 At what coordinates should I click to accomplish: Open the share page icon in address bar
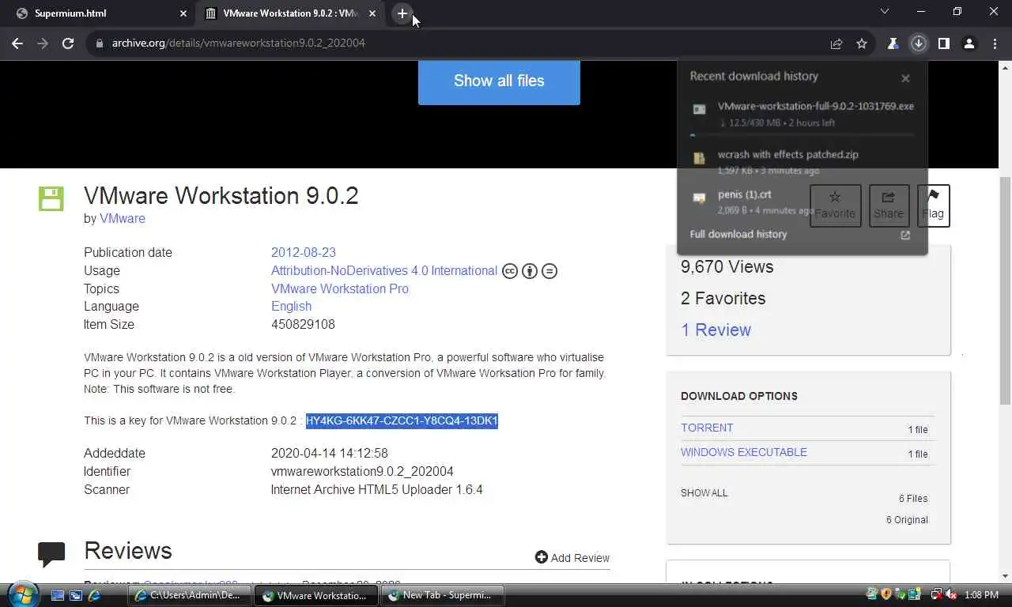tap(836, 43)
